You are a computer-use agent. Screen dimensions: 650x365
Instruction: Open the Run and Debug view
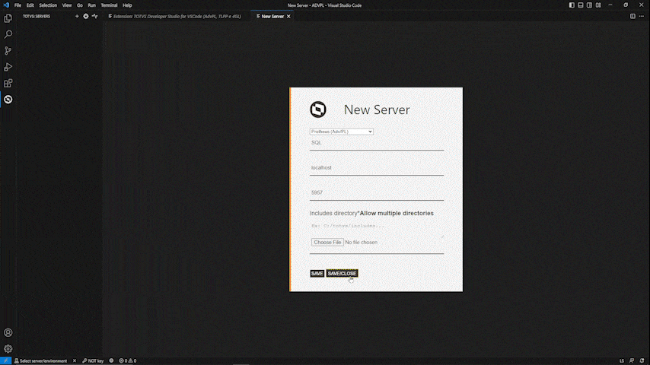[x=8, y=67]
